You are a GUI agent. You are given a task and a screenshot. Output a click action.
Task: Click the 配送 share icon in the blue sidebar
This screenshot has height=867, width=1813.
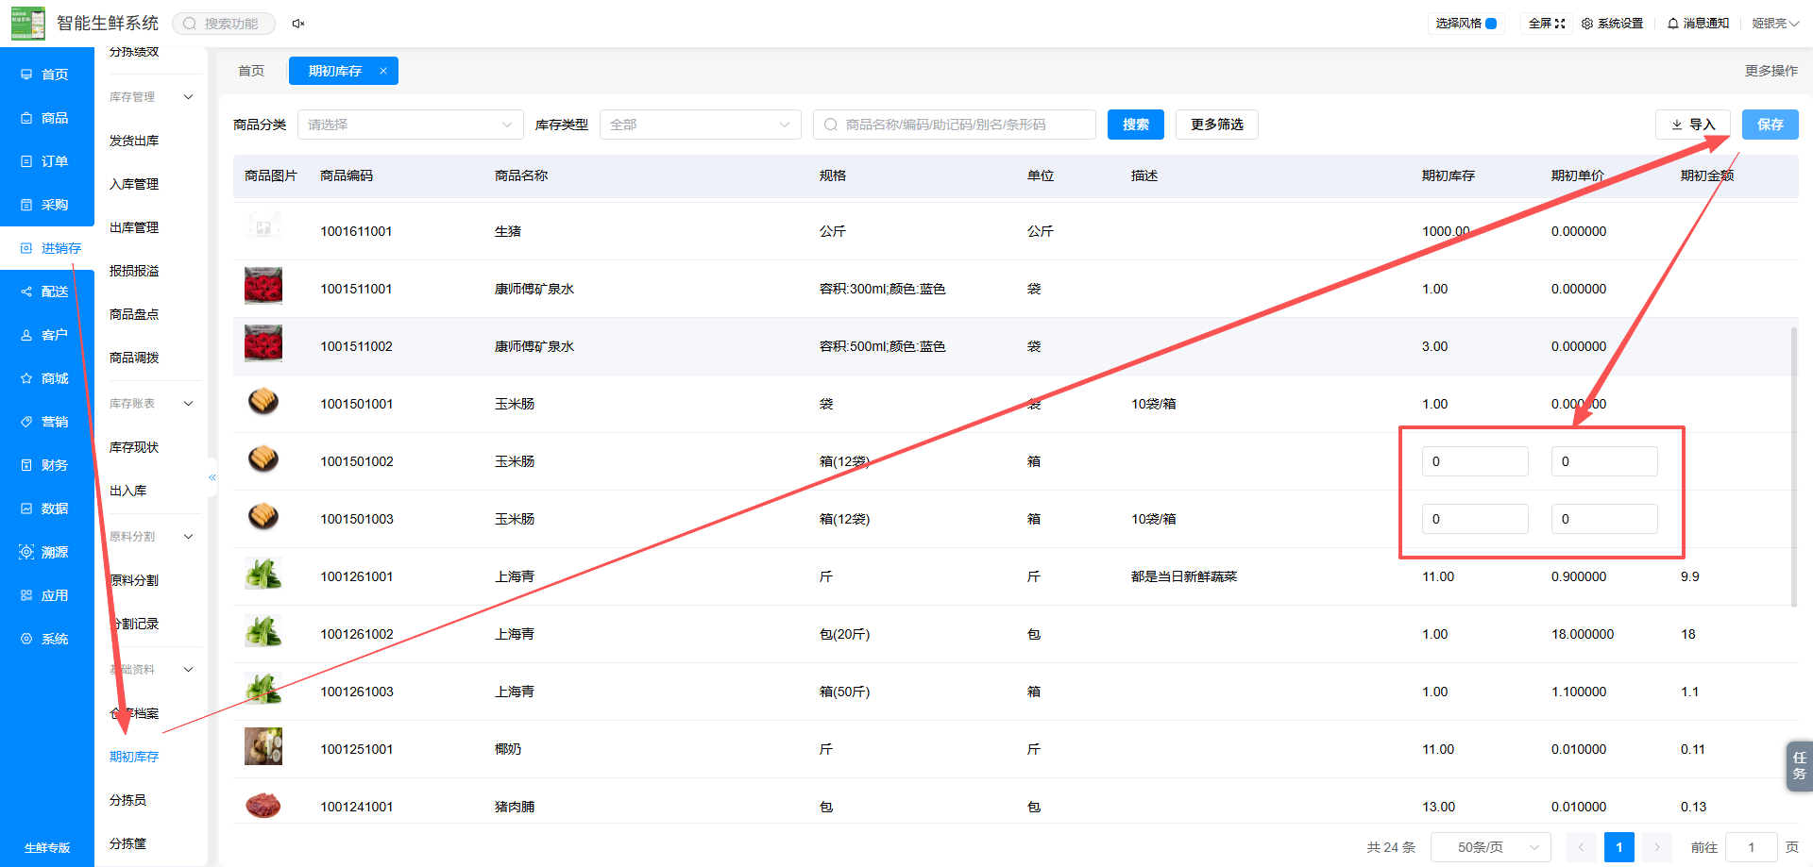click(x=26, y=292)
